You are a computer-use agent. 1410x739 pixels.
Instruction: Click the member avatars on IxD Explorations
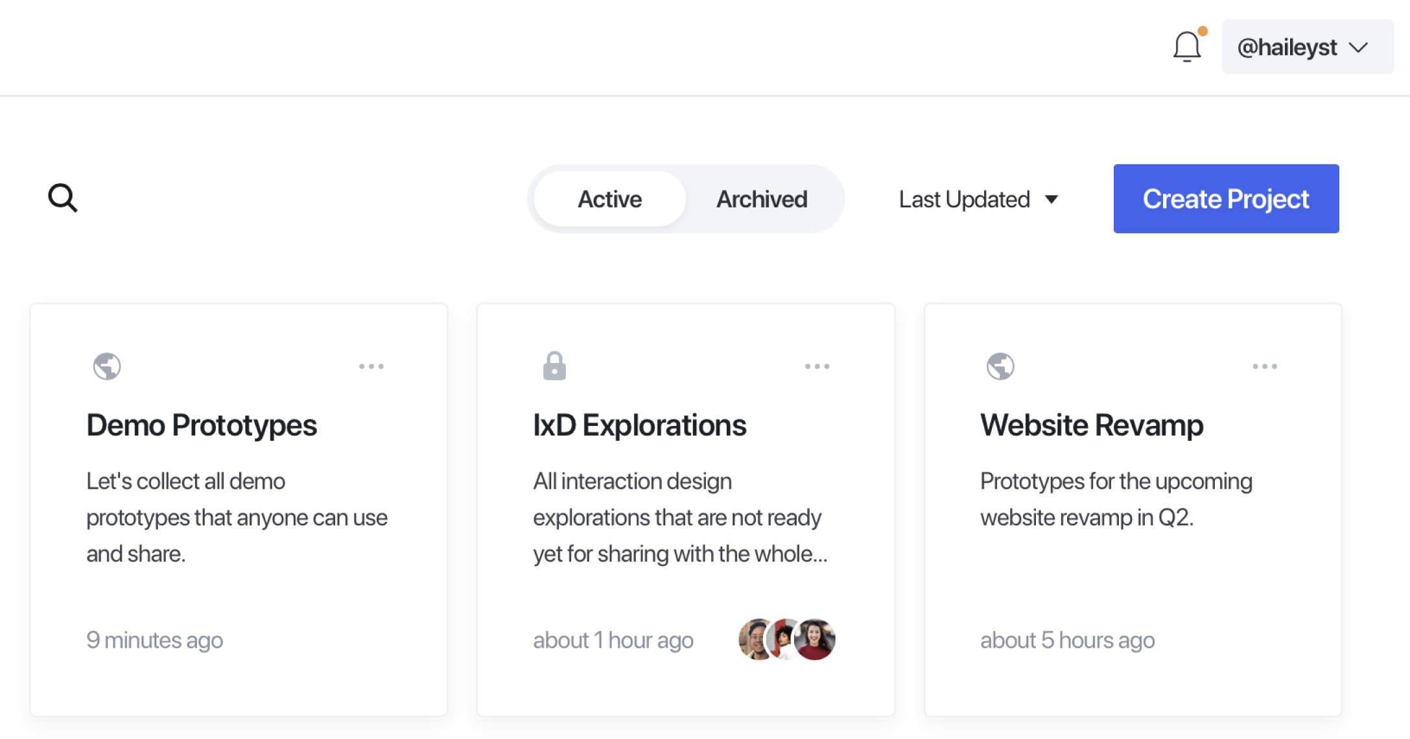787,639
